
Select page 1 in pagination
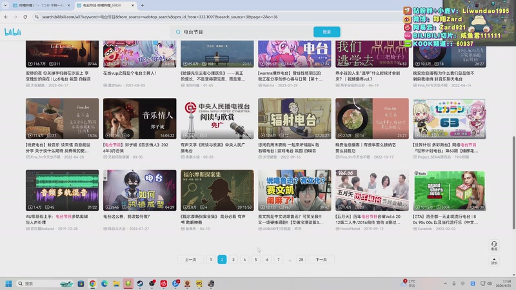211,260
